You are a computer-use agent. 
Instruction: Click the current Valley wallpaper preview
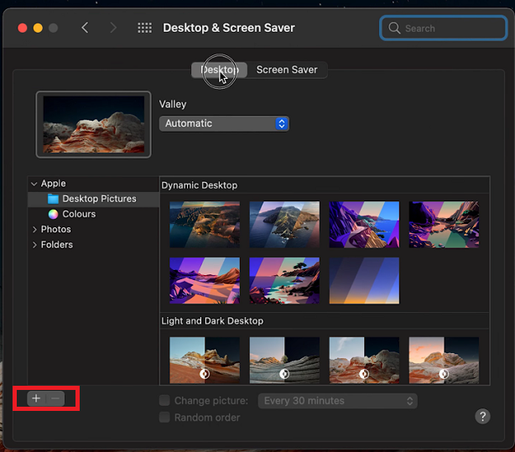coord(94,124)
